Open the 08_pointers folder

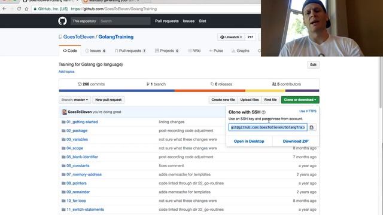click(77, 183)
